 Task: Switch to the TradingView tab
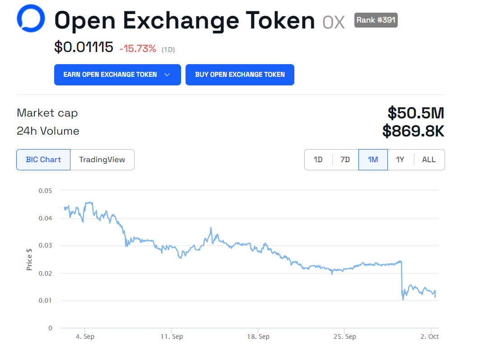click(x=102, y=159)
